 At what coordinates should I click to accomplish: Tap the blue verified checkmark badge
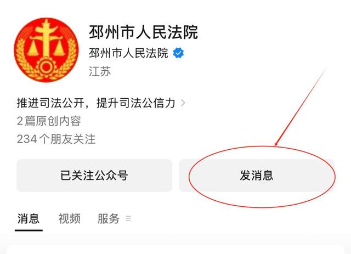178,53
